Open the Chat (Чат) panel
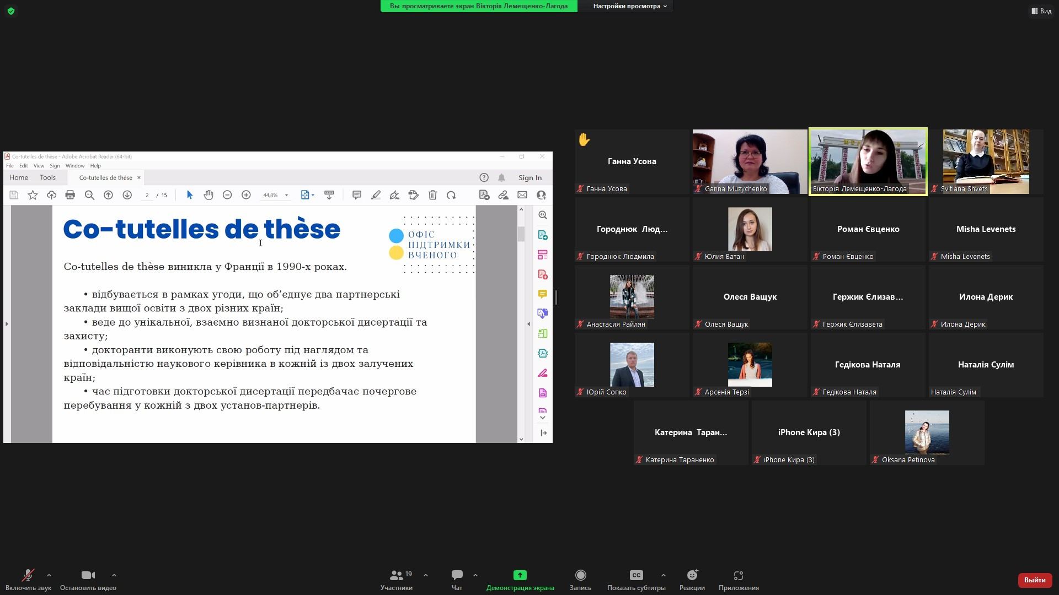Screen dimensions: 1059x595 (457, 576)
